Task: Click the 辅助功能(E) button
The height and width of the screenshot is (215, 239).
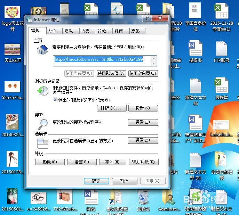Action: pos(144,162)
